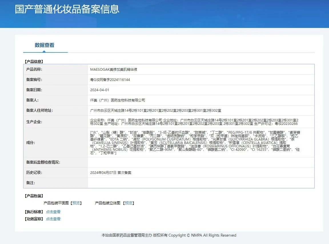The image size is (329, 244).
Task: Click the 生产企业 row label
Action: [34, 122]
